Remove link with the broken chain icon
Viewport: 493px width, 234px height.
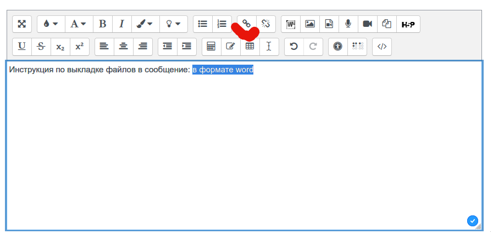pos(266,24)
